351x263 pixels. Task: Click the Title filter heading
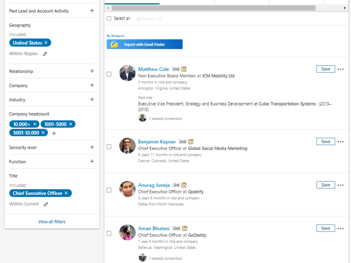13,176
